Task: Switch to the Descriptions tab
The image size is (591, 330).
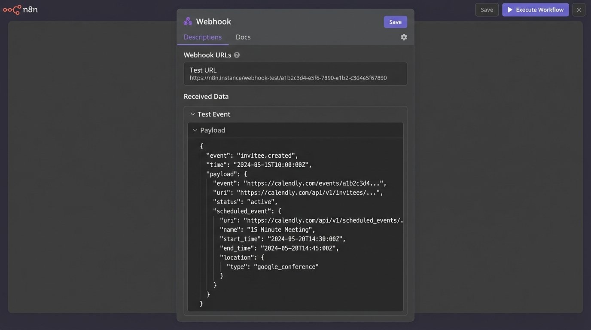Action: [203, 37]
